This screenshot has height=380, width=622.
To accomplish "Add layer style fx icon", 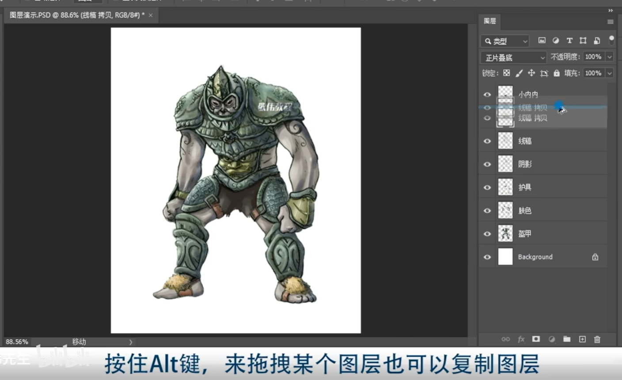I will click(x=521, y=339).
